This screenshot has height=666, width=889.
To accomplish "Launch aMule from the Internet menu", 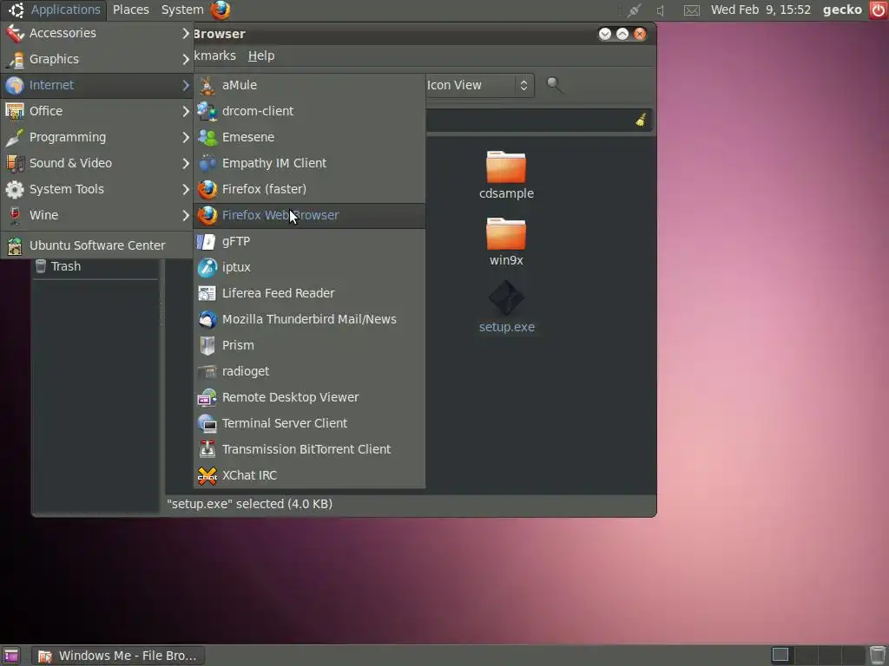I will 309,85.
